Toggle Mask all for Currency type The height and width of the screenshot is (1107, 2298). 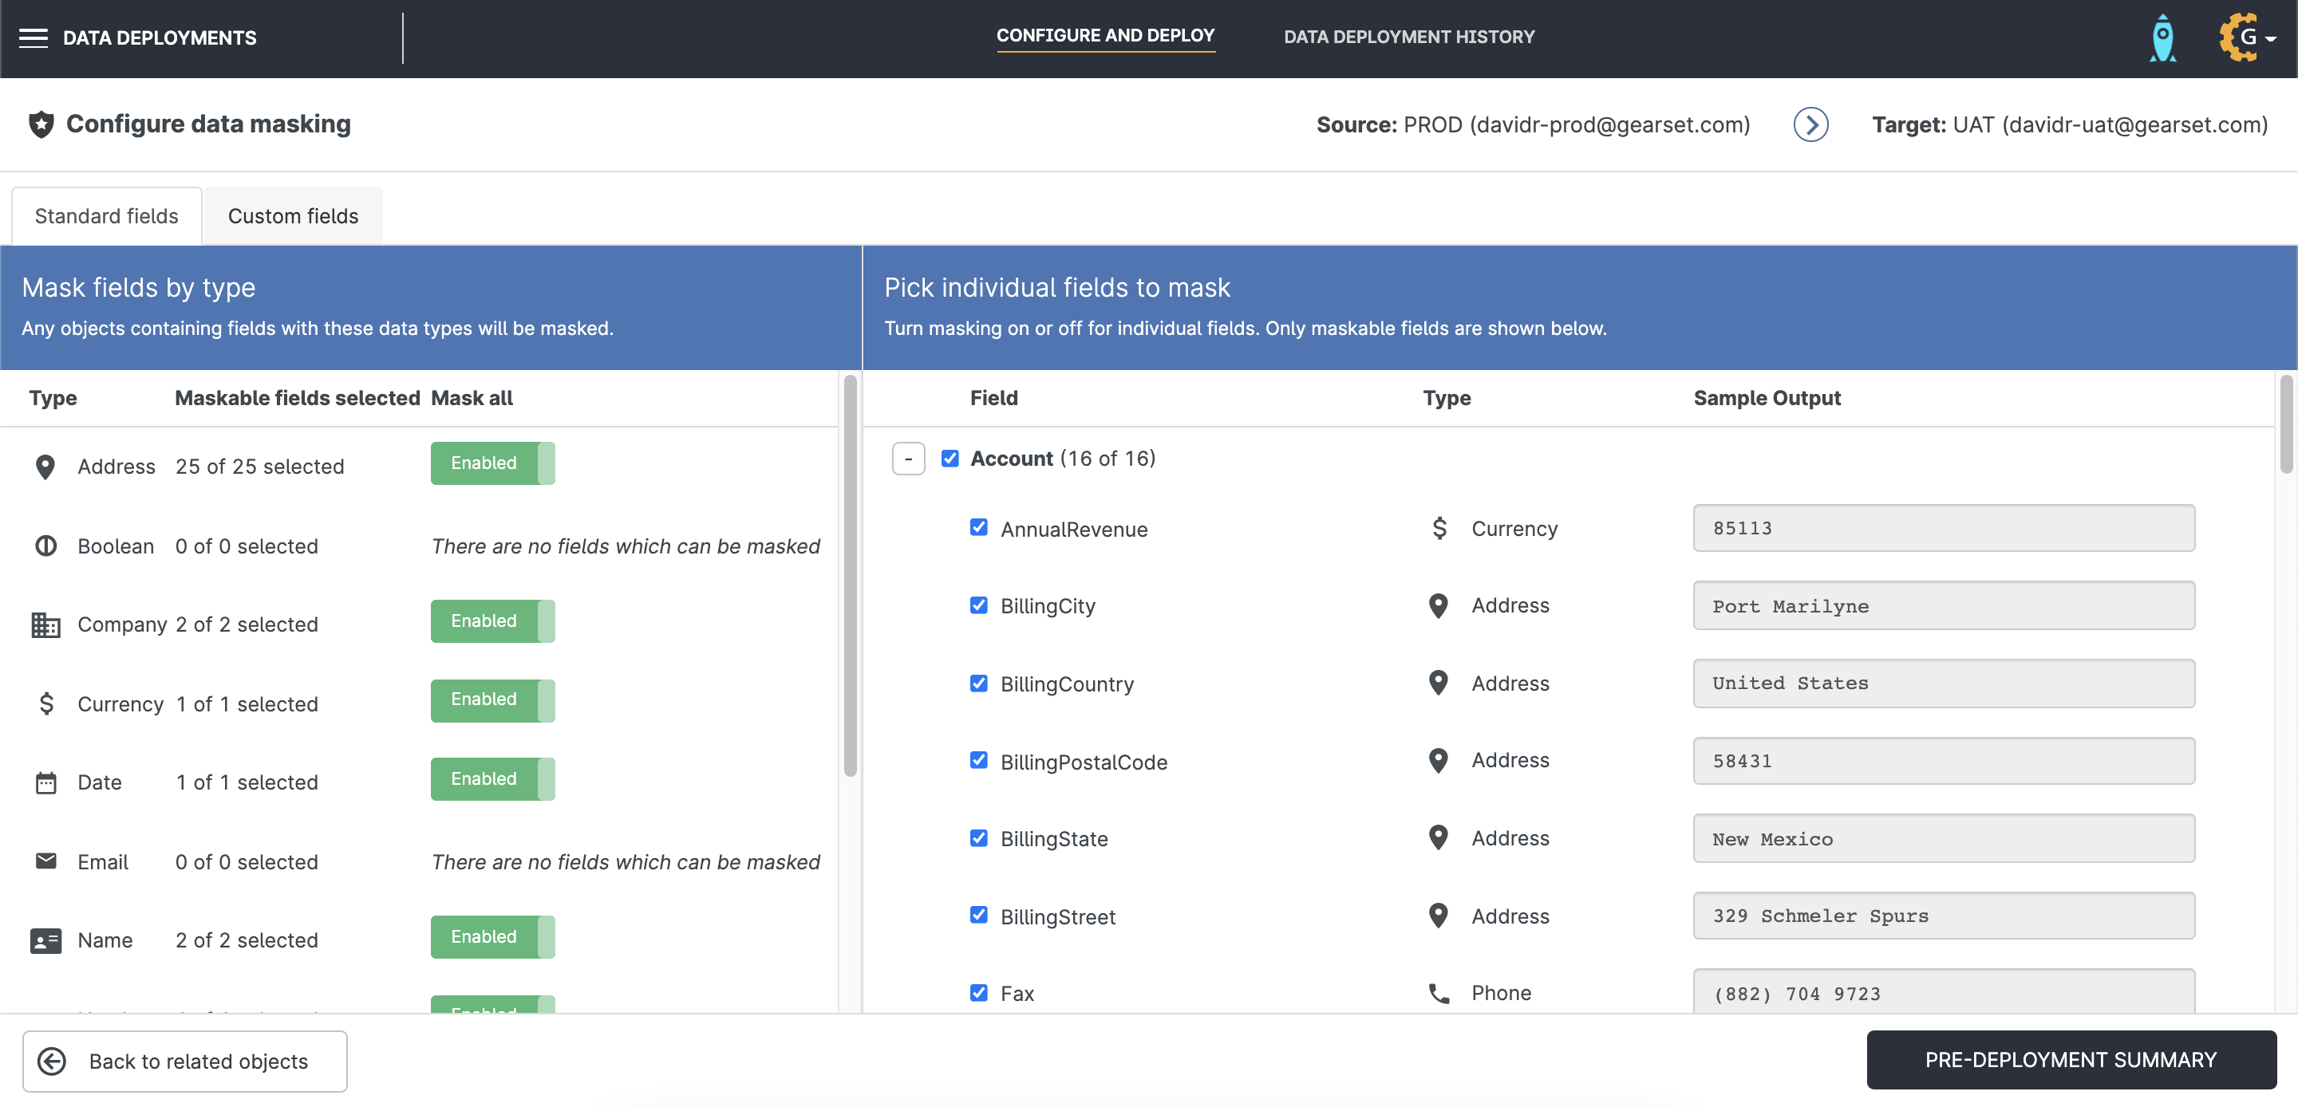[x=492, y=700]
